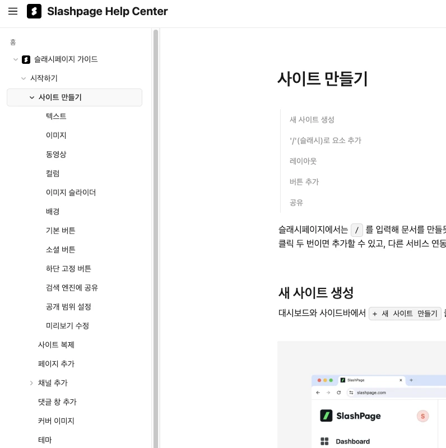Image resolution: width=446 pixels, height=448 pixels.
Task: Click the tutorial screenshot image
Action: [x=361, y=394]
